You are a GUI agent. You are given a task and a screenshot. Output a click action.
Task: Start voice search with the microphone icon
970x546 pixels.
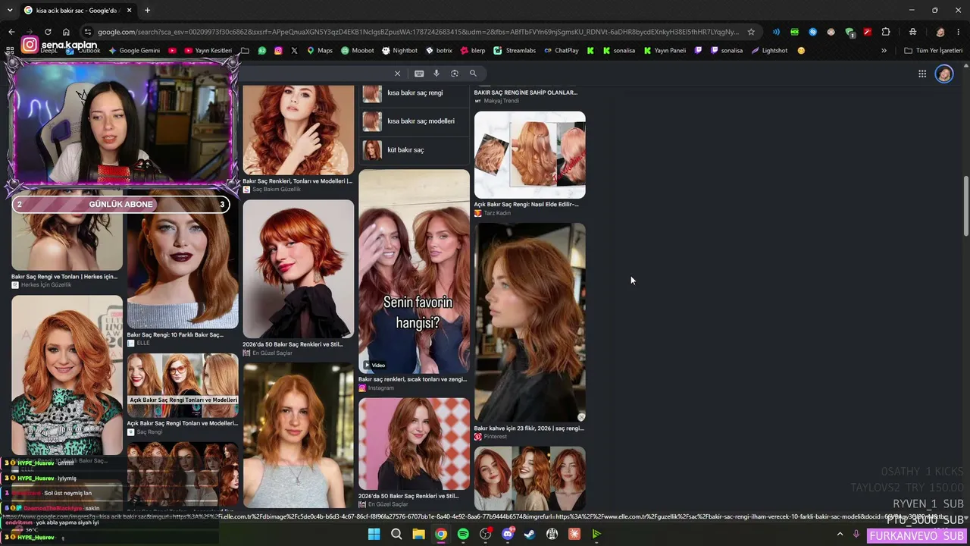(436, 74)
